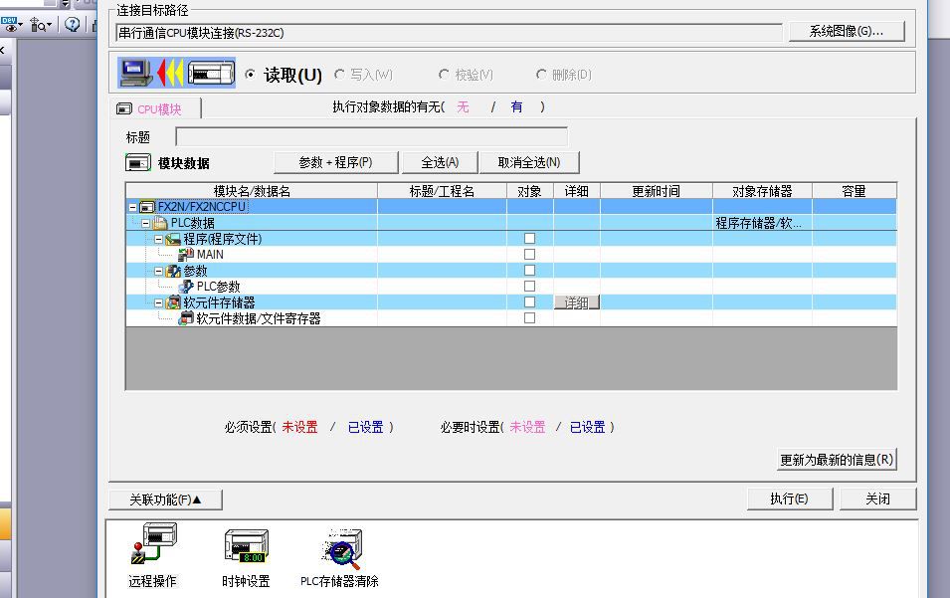Click the 软元件存储器 group icon
This screenshot has width=950, height=598.
coord(173,301)
